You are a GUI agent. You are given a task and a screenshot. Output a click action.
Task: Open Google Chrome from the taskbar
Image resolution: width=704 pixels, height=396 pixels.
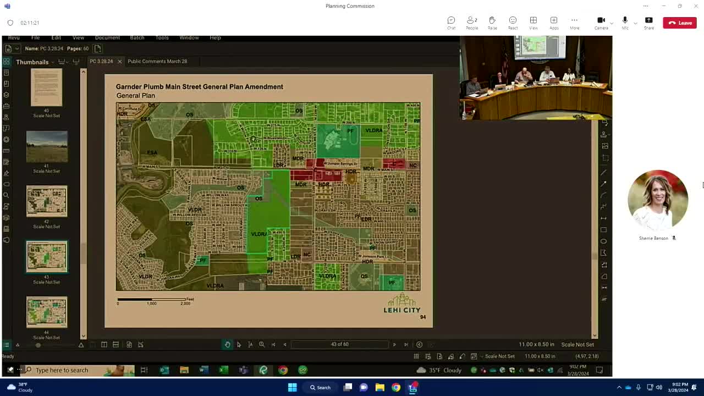(396, 387)
